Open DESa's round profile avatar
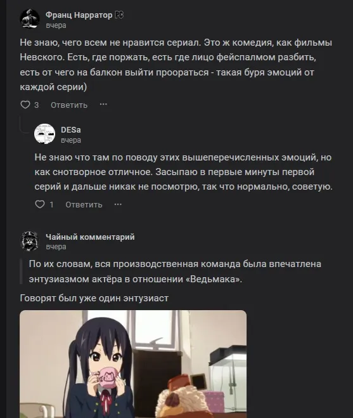Viewport: 353px width, 418px height. pyautogui.click(x=44, y=134)
